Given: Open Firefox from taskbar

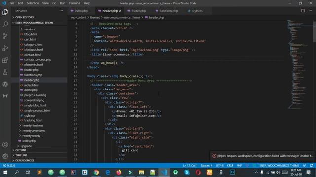Looking at the screenshot, I should 119,172.
